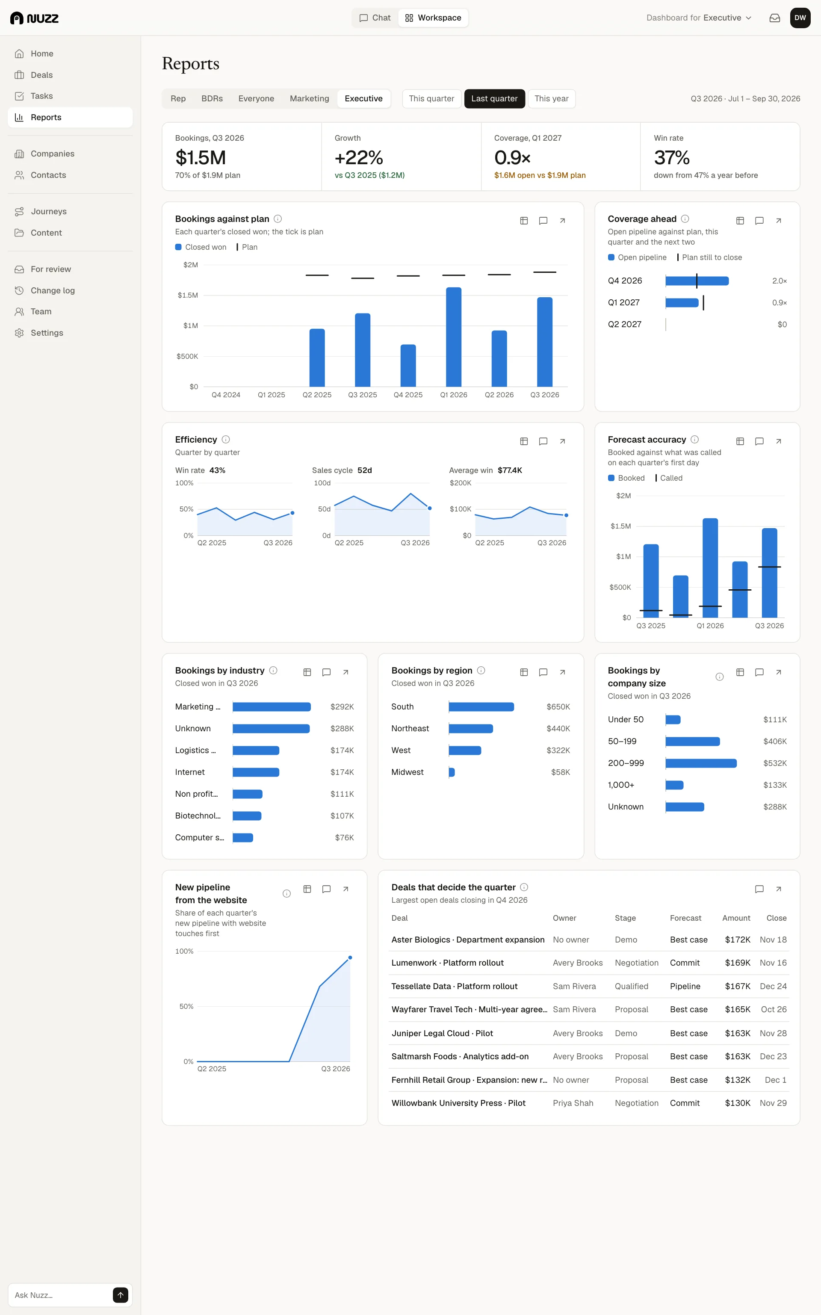This screenshot has width=821, height=1315.
Task: Open the Aster Biologics deal row
Action: tap(589, 940)
